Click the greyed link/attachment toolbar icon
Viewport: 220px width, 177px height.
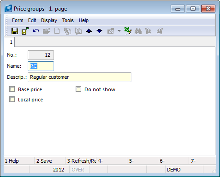tap(111, 31)
